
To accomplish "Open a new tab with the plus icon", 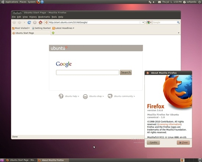I will pyautogui.click(x=53, y=33).
